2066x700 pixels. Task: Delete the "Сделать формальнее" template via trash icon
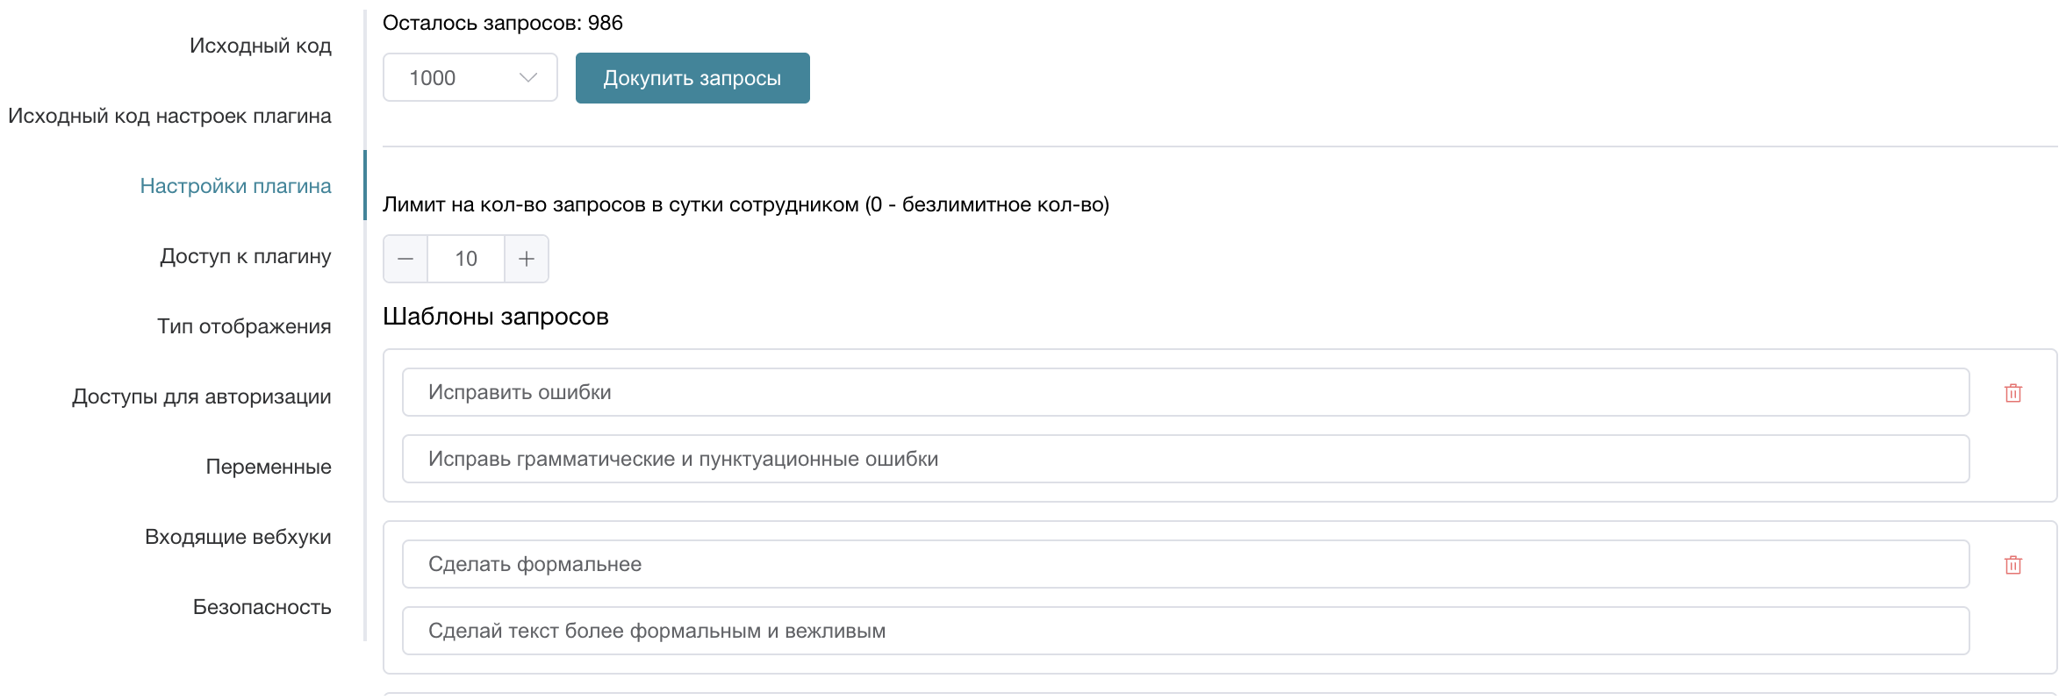point(2013,565)
